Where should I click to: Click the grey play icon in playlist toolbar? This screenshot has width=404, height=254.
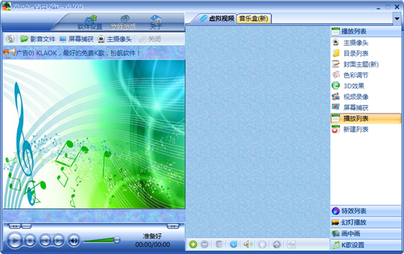pyautogui.click(x=263, y=244)
